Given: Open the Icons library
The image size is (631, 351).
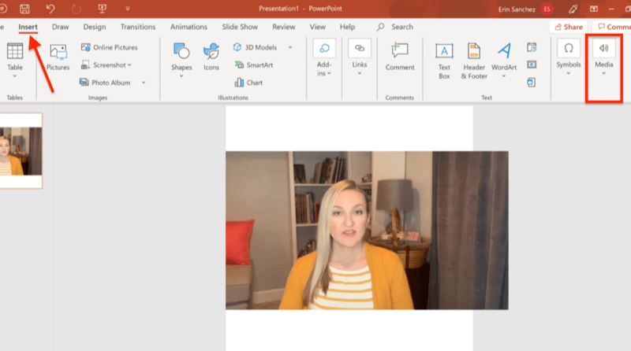Looking at the screenshot, I should 211,57.
